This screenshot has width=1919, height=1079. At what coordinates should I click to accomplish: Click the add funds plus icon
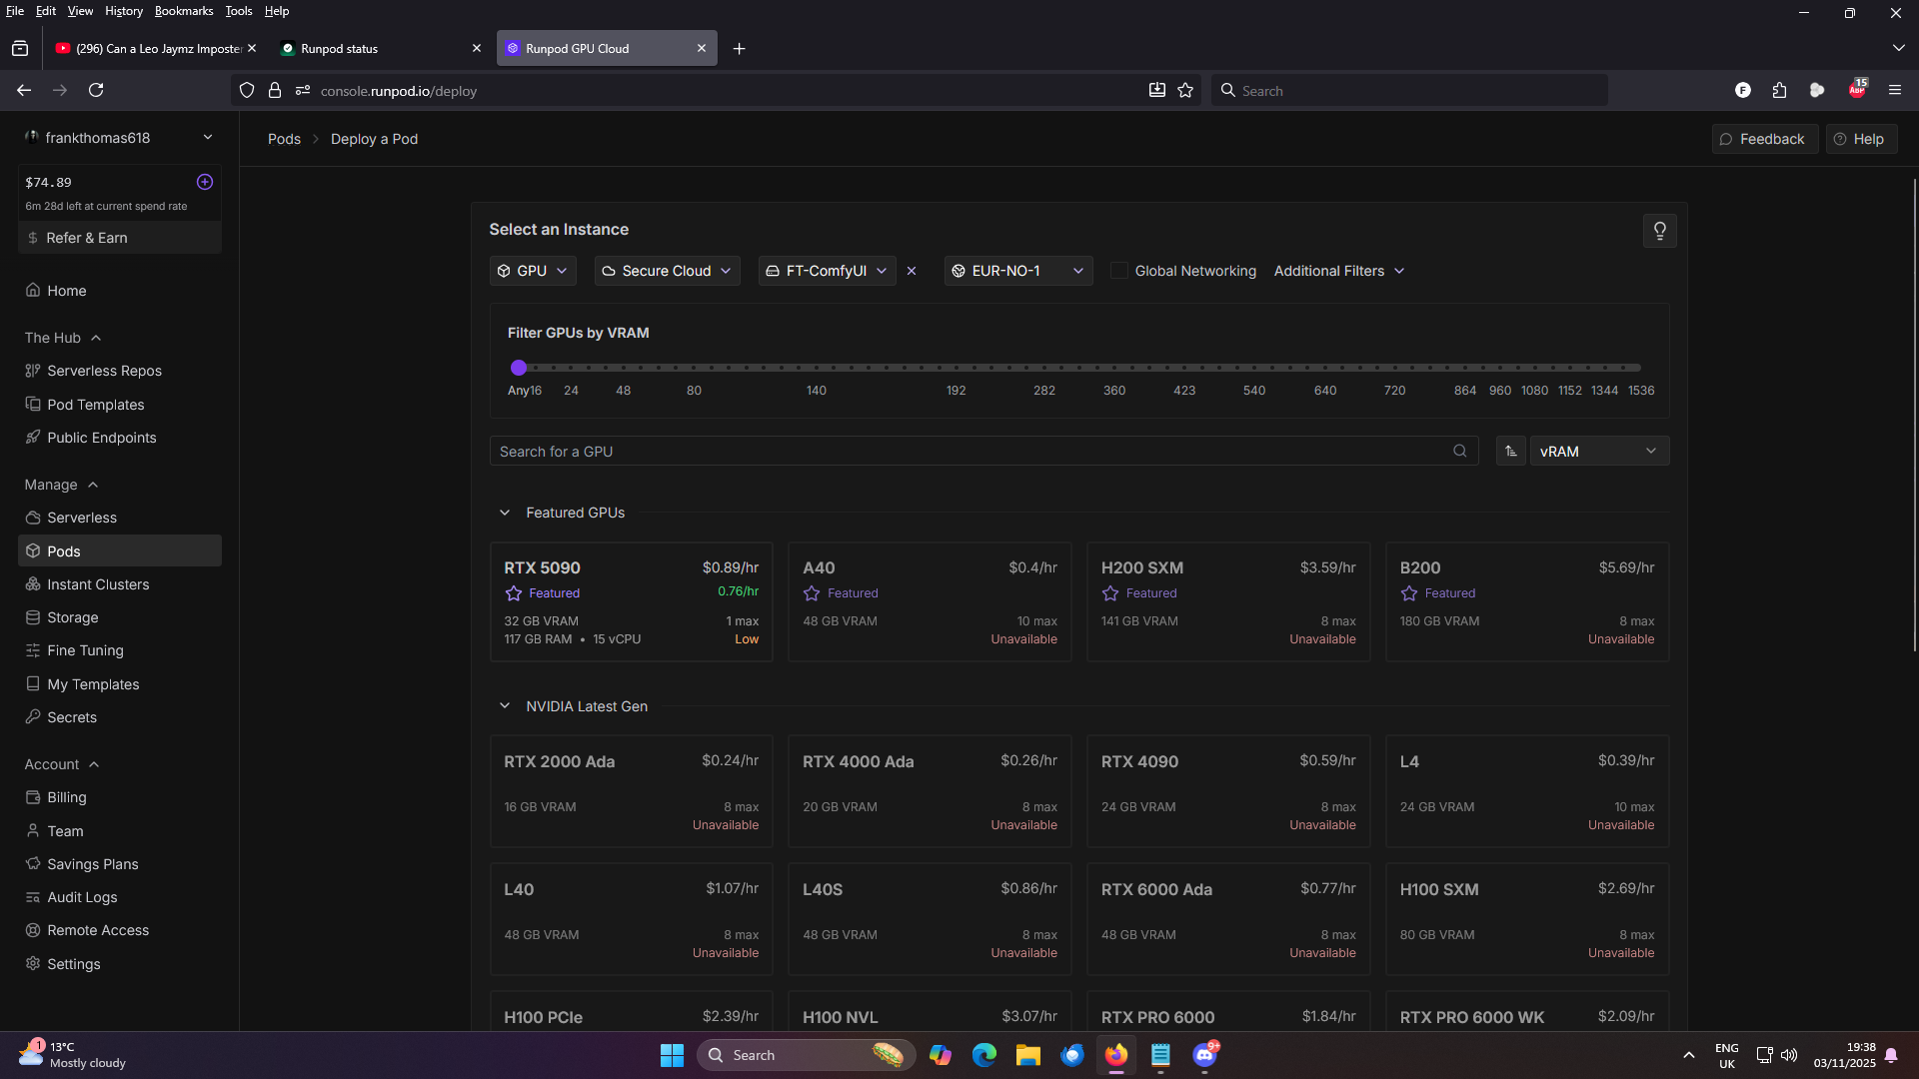coord(205,182)
